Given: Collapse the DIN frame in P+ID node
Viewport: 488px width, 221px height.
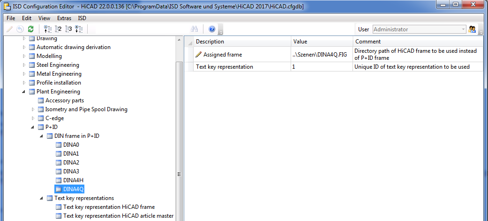Looking at the screenshot, I should [x=42, y=136].
